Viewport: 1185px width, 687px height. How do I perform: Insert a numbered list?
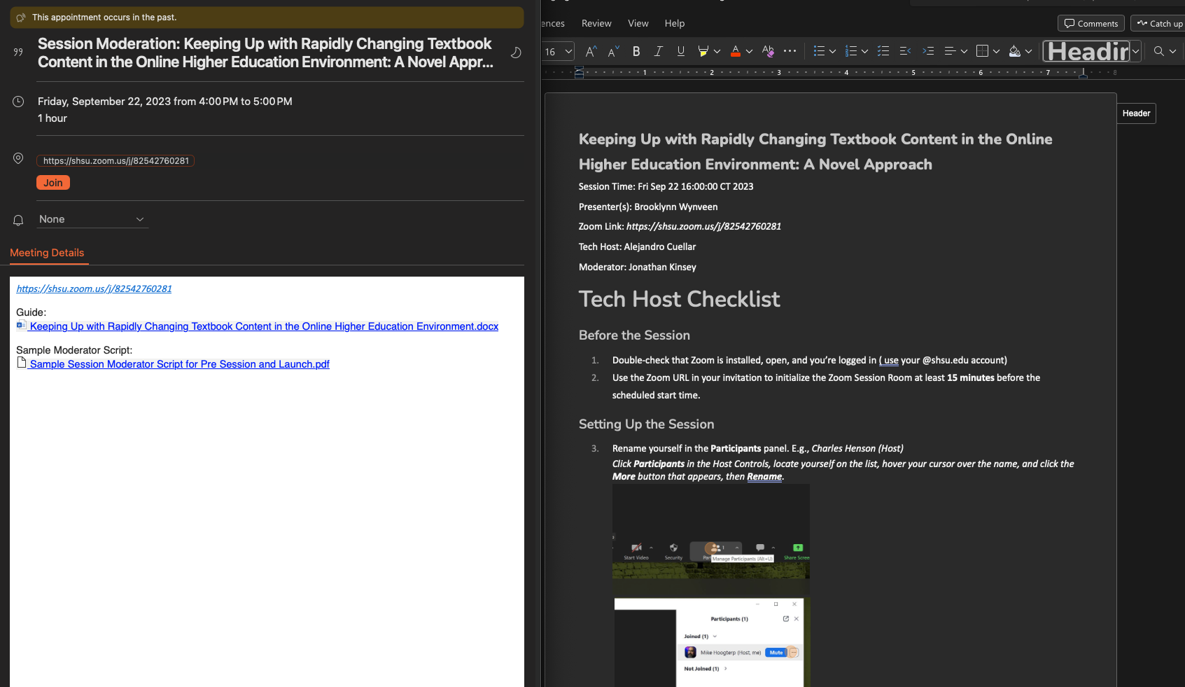[x=851, y=51]
